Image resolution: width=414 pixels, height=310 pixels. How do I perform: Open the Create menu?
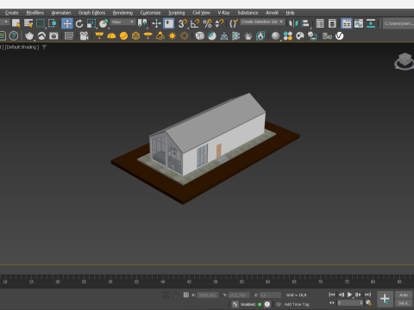click(x=12, y=13)
